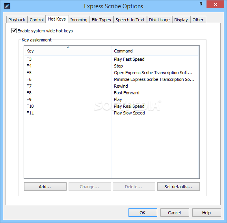Viewport: 227px width, 223px height.
Task: Click the Play command for F9
Action: click(118, 99)
